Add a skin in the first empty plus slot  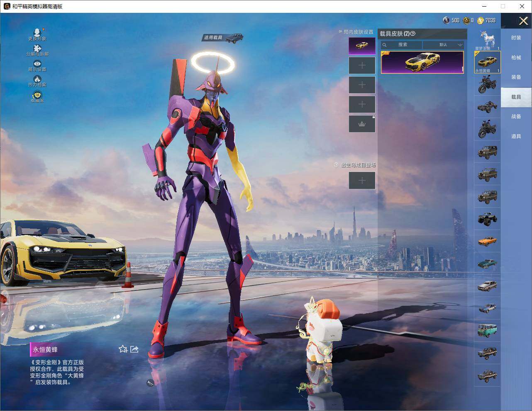tap(362, 65)
